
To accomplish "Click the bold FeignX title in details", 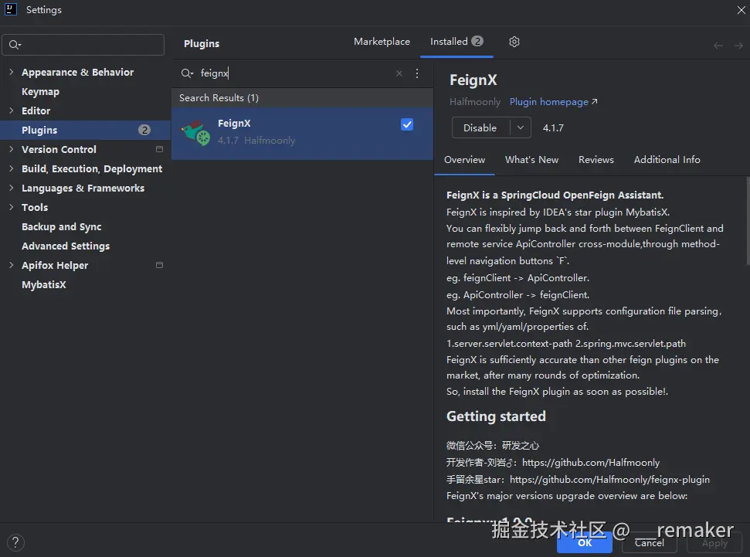I will point(473,80).
